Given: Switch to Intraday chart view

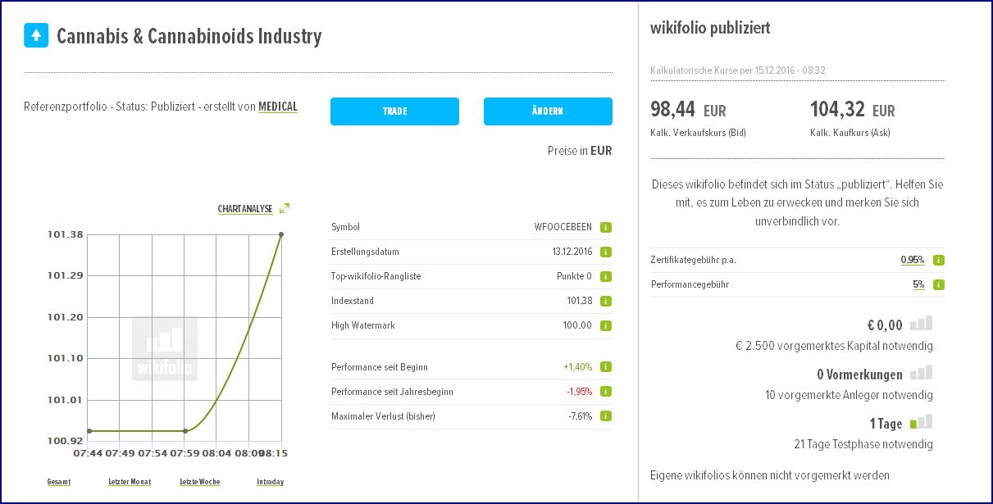Looking at the screenshot, I should pos(270,482).
